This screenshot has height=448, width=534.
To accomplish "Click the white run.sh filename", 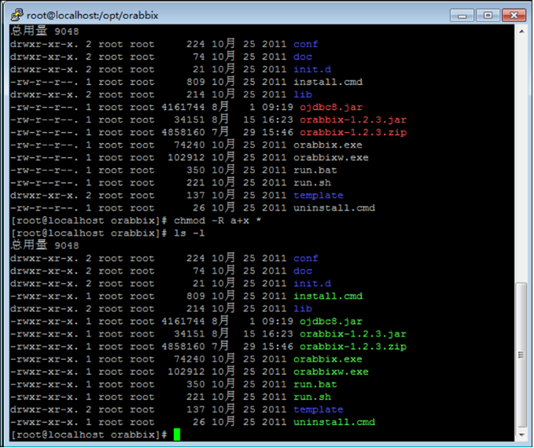I will coord(312,183).
